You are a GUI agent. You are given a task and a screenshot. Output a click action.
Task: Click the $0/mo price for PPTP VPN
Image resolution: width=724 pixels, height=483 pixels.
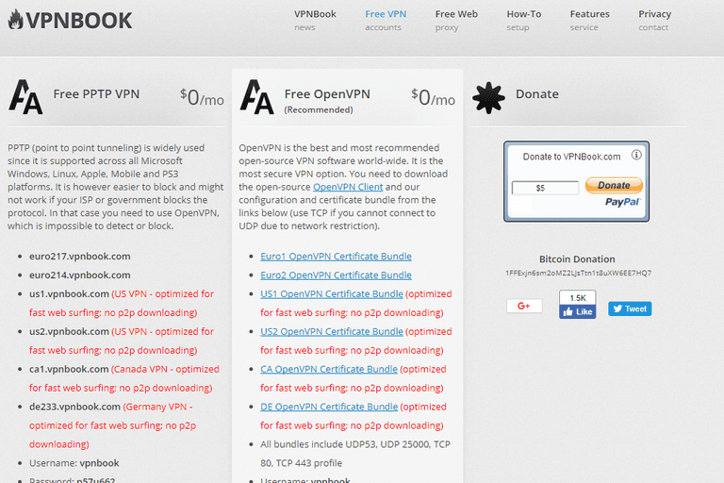202,97
